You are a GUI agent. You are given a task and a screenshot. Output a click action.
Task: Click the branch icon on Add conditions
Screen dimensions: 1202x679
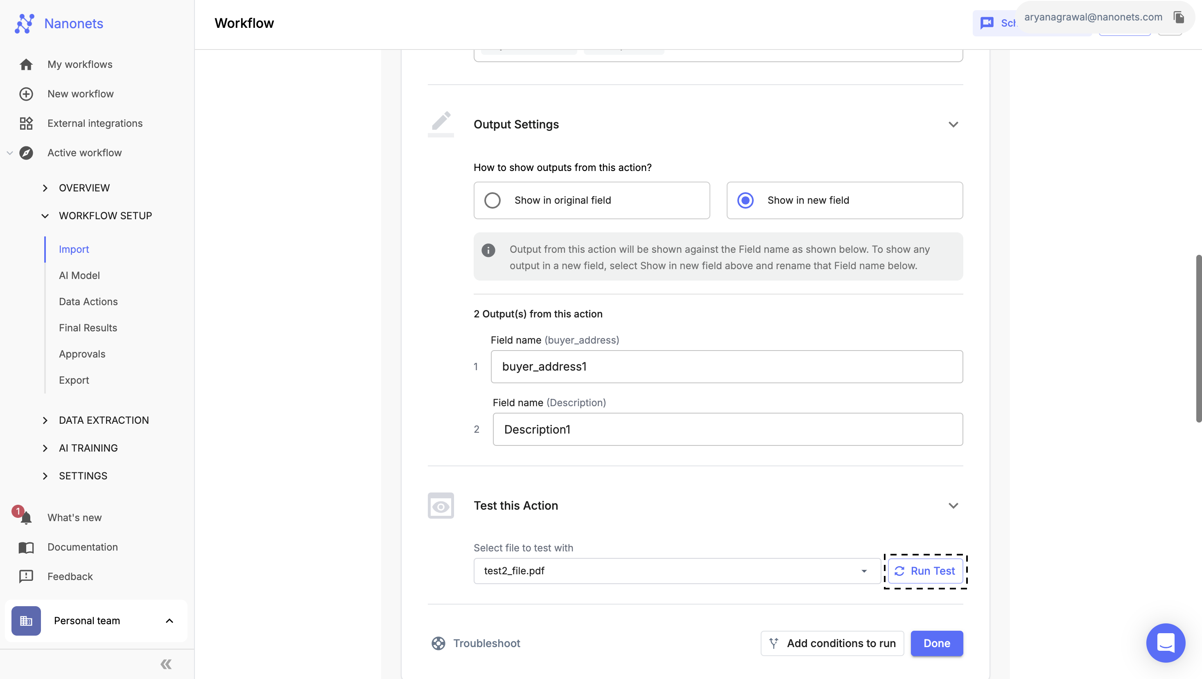(774, 643)
